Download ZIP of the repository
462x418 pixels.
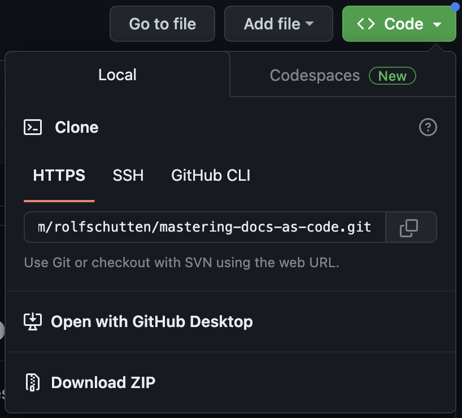point(103,382)
